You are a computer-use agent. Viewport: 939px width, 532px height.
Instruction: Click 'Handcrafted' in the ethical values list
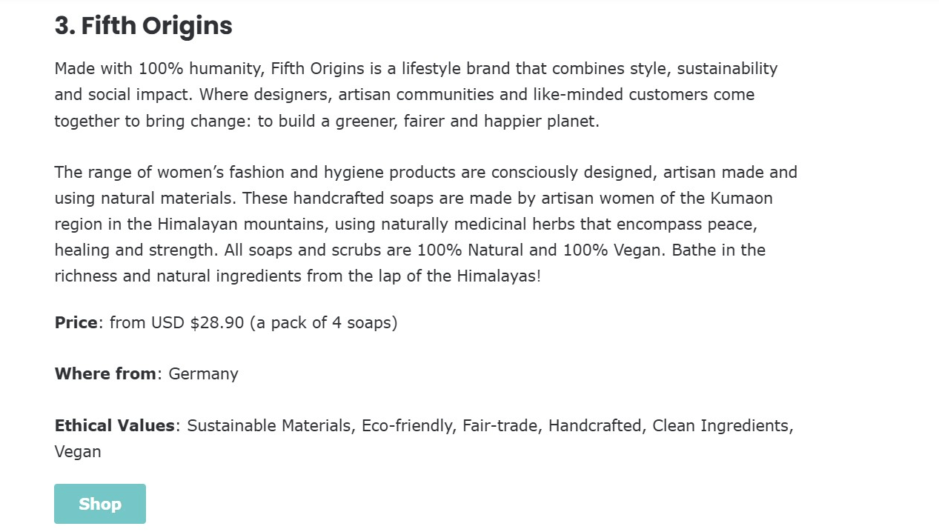pyautogui.click(x=595, y=426)
